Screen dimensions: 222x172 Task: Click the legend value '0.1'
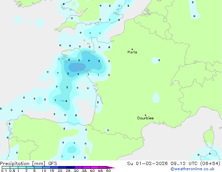(x=4, y=171)
